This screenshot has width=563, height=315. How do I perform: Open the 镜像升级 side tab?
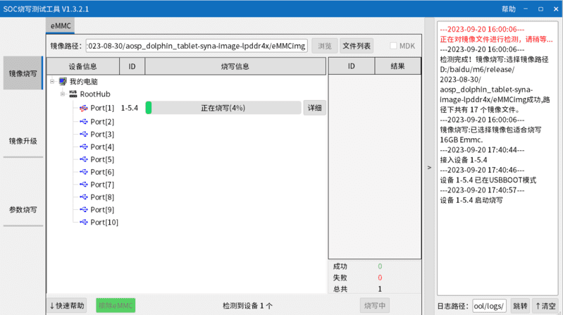(23, 141)
